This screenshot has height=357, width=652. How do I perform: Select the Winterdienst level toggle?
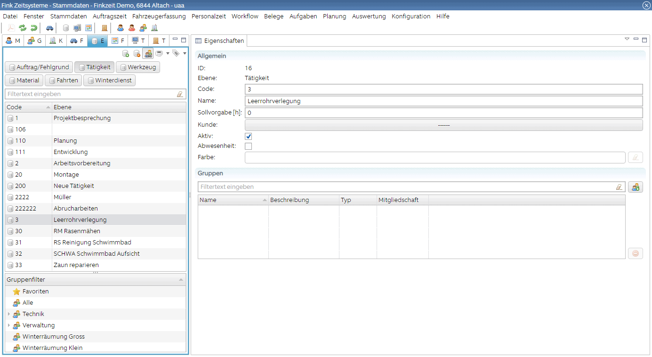[110, 81]
